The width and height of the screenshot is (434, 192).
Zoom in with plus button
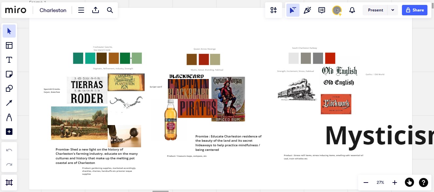pyautogui.click(x=395, y=183)
